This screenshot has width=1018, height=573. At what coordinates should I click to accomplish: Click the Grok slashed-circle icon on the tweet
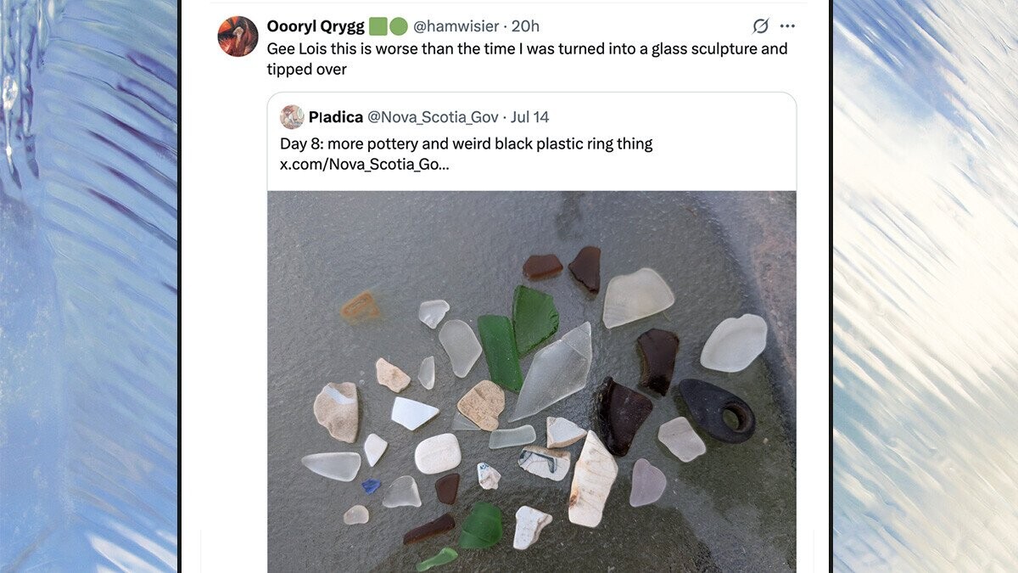click(761, 26)
